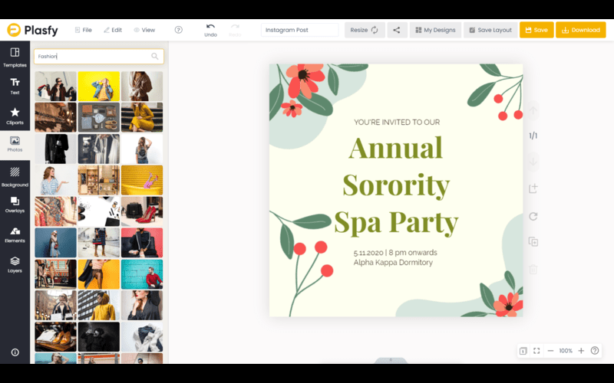Open the Resize options

(365, 30)
